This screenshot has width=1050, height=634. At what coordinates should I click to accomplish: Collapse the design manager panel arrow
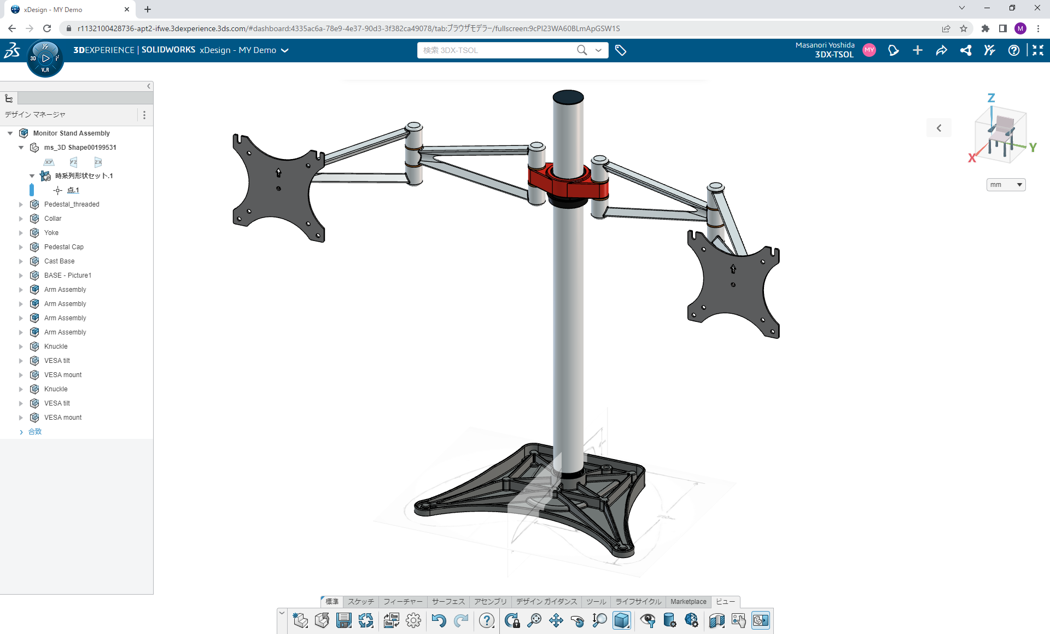pyautogui.click(x=148, y=86)
